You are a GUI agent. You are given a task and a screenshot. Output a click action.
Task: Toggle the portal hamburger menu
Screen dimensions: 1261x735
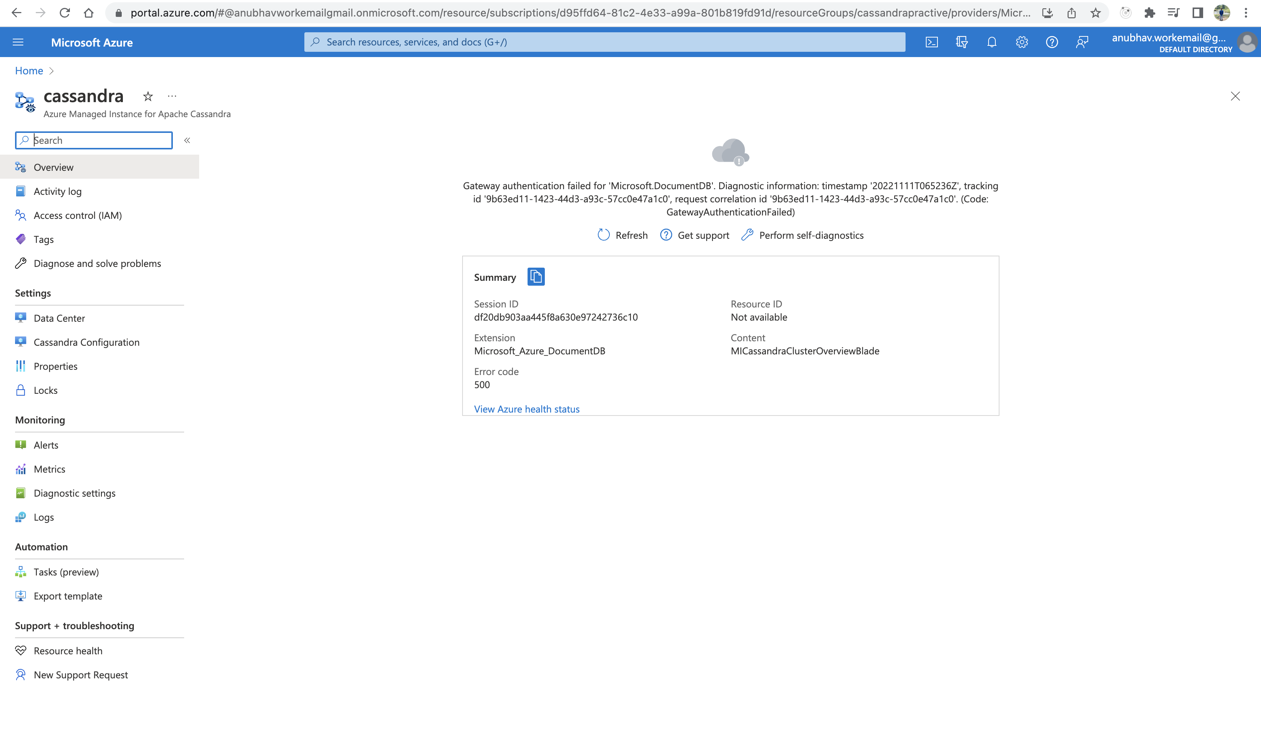pyautogui.click(x=18, y=42)
